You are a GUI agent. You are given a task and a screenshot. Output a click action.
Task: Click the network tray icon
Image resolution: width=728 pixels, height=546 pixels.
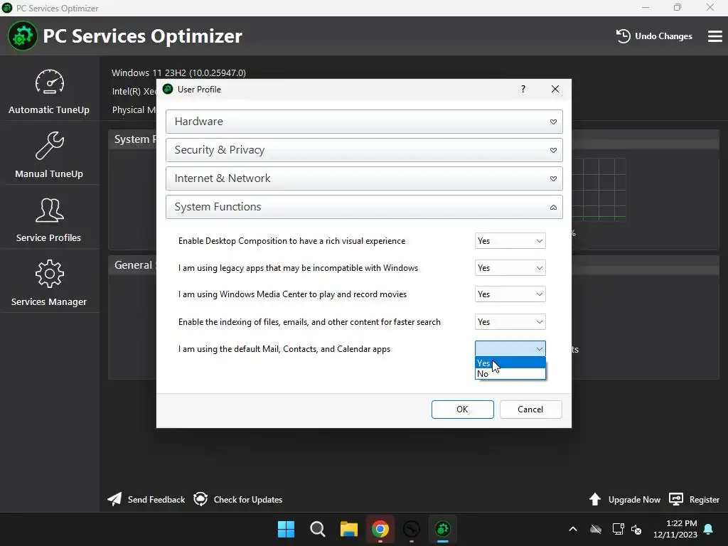point(618,529)
